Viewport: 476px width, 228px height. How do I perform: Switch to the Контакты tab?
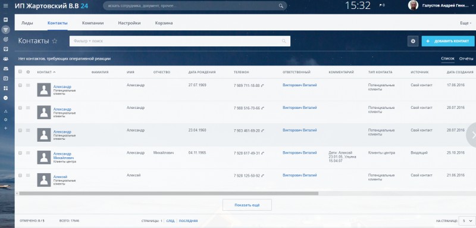[57, 23]
